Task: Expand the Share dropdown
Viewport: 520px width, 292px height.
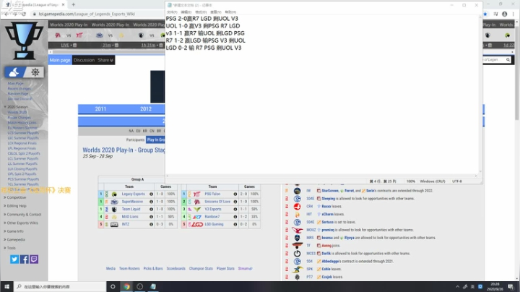Action: 105,60
